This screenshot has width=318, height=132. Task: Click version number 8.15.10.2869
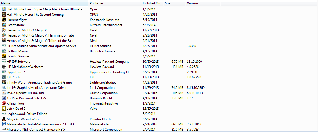click(x=196, y=88)
